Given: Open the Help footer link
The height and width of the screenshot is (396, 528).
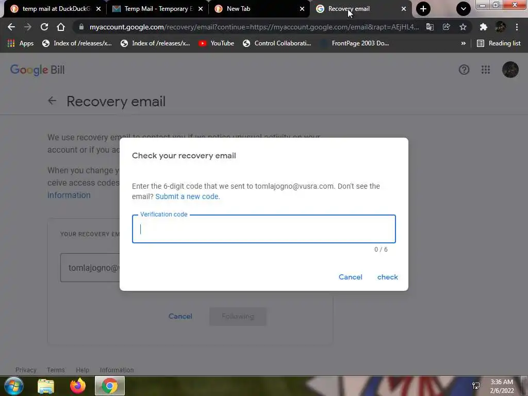Looking at the screenshot, I should coord(82,370).
